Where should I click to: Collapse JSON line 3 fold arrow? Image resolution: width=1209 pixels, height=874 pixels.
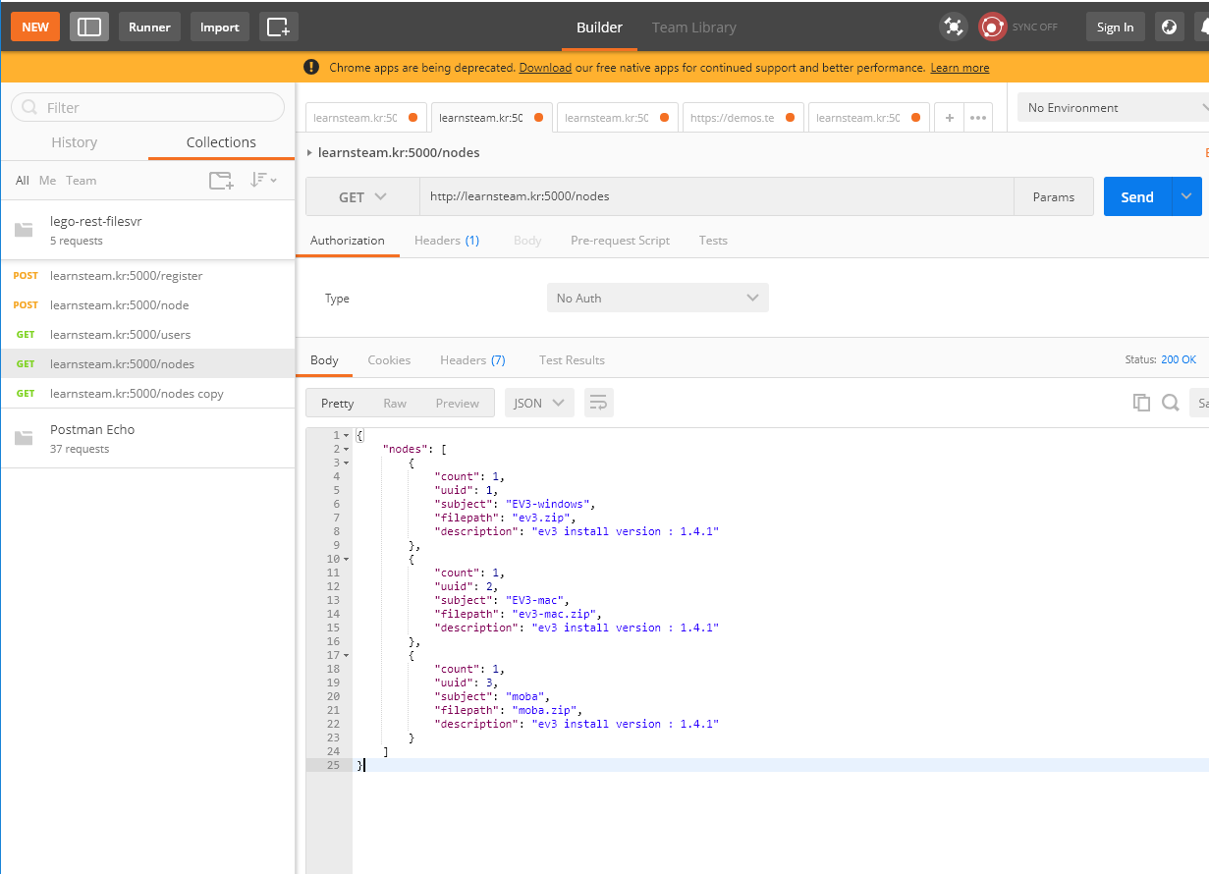pyautogui.click(x=347, y=463)
